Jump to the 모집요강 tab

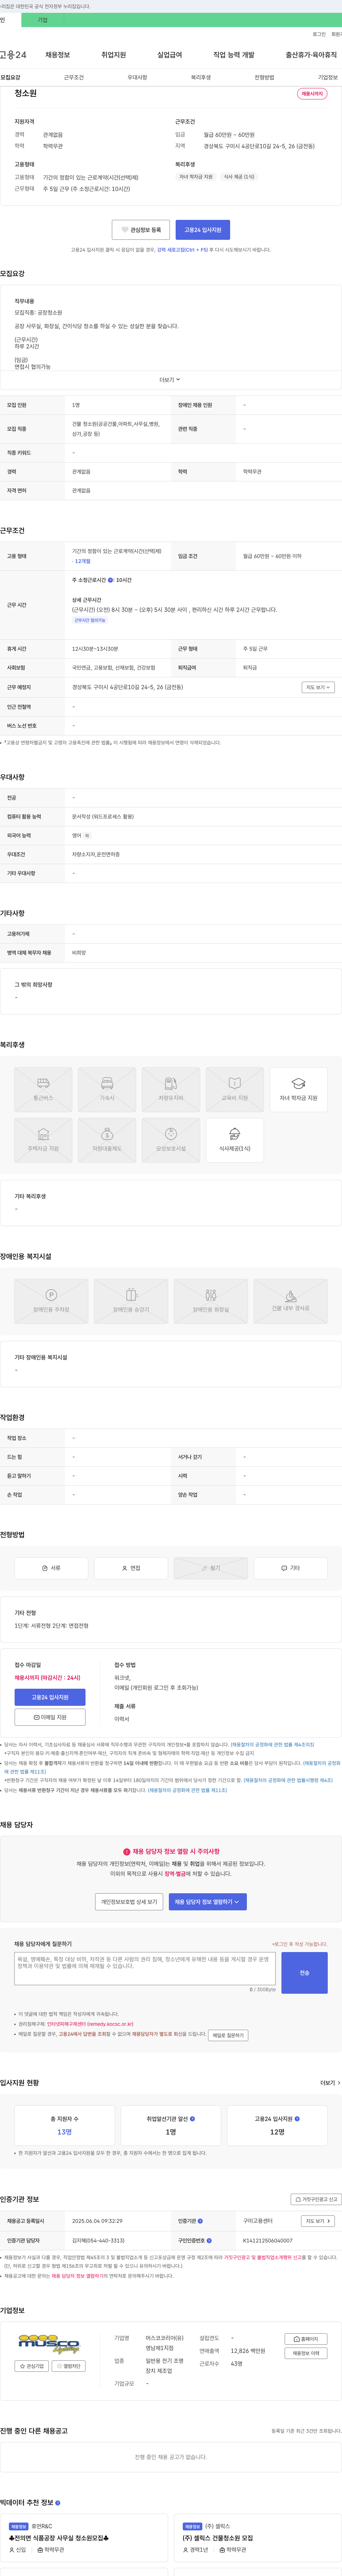point(10,77)
